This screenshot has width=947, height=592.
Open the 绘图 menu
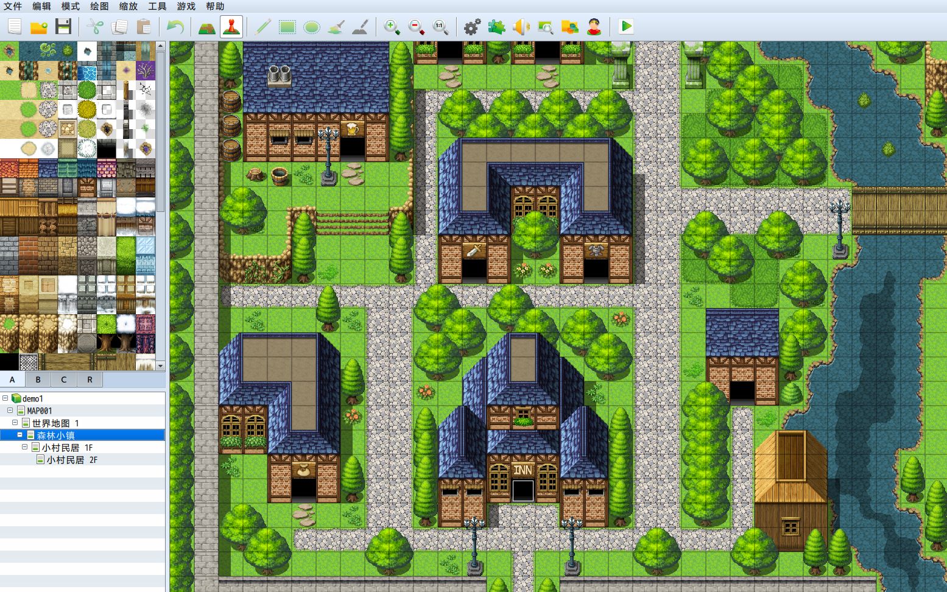[99, 6]
